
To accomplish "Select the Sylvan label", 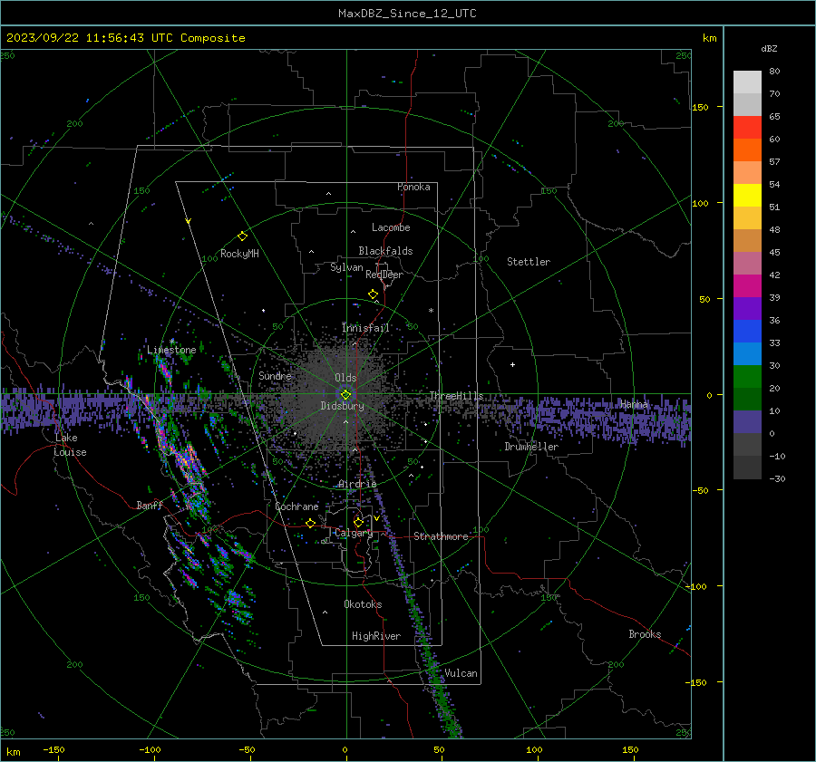I will point(346,267).
